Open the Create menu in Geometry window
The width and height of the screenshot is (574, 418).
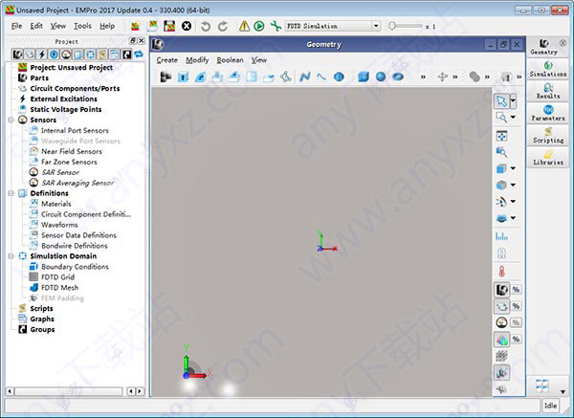(x=166, y=60)
